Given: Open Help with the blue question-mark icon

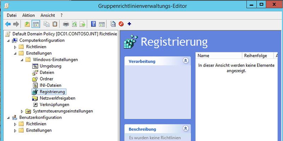Looking at the screenshot, I should click(93, 24).
